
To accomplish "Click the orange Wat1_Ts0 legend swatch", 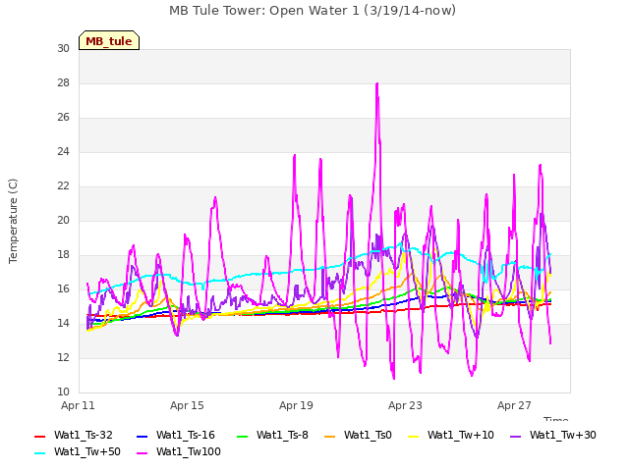I will [330, 436].
